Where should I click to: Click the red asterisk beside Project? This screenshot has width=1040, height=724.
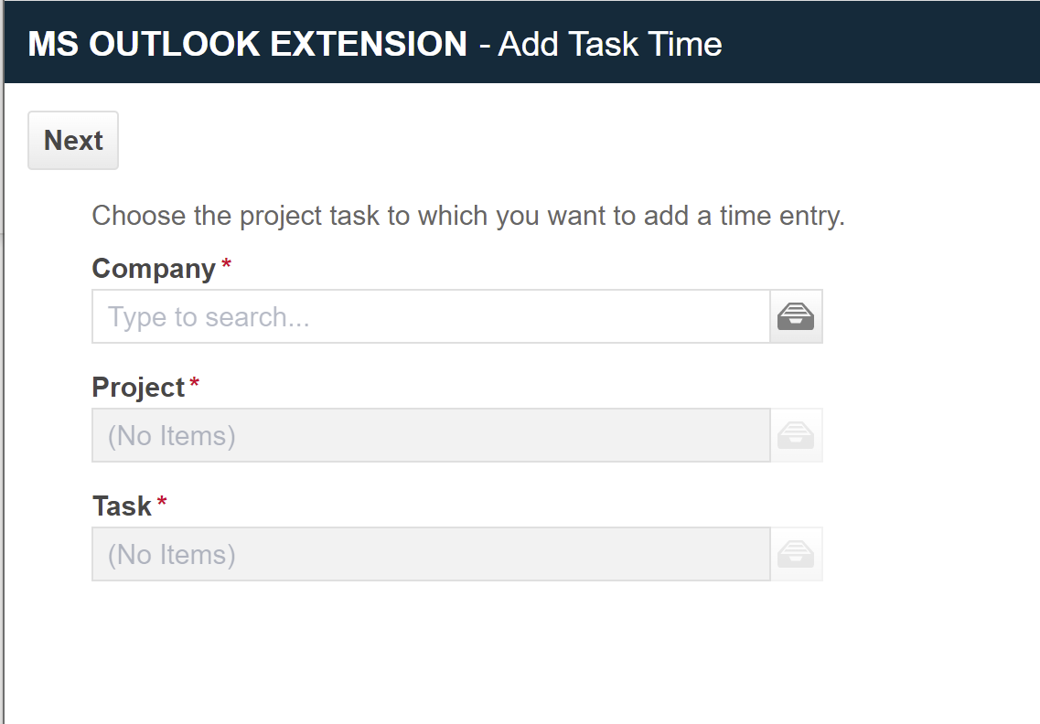click(194, 382)
